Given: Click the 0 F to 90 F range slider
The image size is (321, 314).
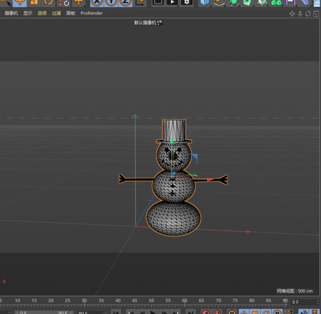Looking at the screenshot, I should coord(44,312).
